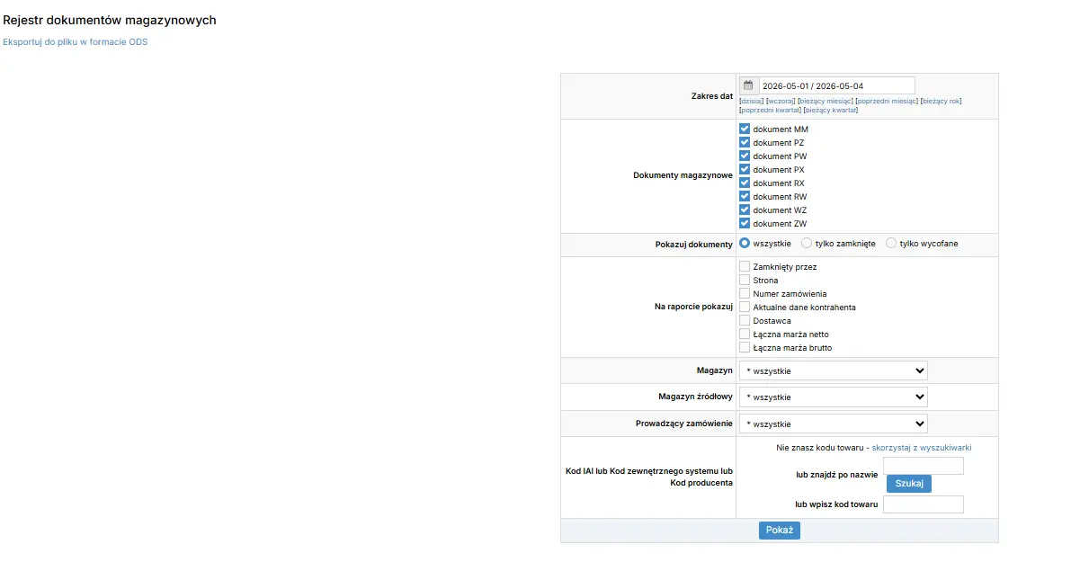Screen dimensions: 1071x562
Task: Enable the Dostawca checkbox
Action: click(745, 320)
